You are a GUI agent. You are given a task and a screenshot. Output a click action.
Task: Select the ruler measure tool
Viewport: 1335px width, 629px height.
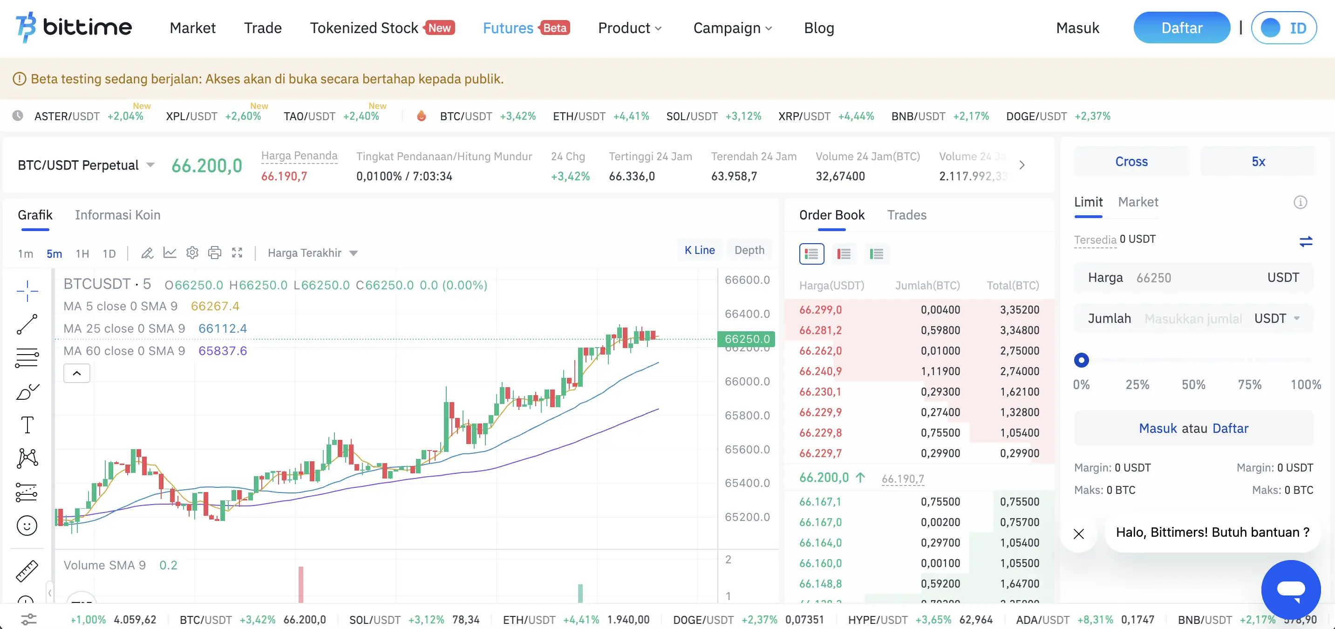coord(27,571)
